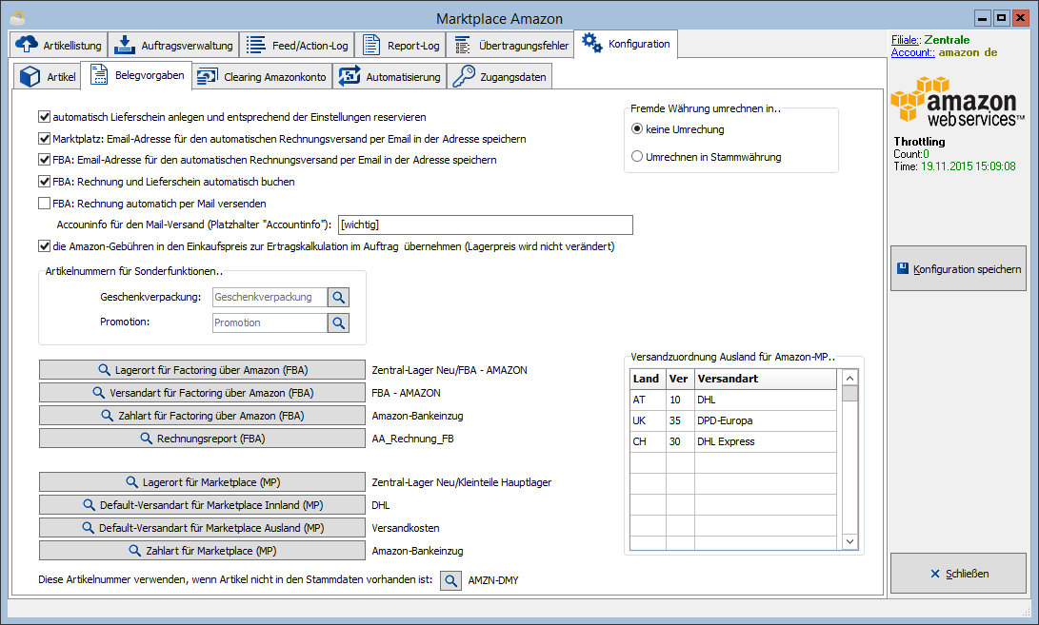The image size is (1039, 625).
Task: Open the Zugangsdaten sub-tab
Action: tap(499, 77)
